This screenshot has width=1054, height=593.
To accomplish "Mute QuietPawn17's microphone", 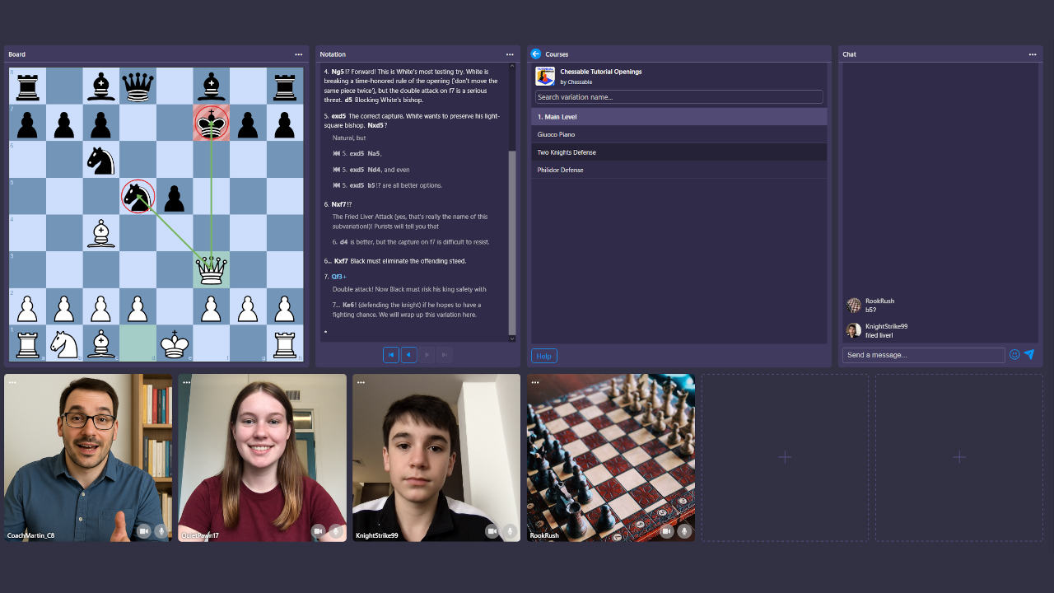I will click(x=336, y=531).
